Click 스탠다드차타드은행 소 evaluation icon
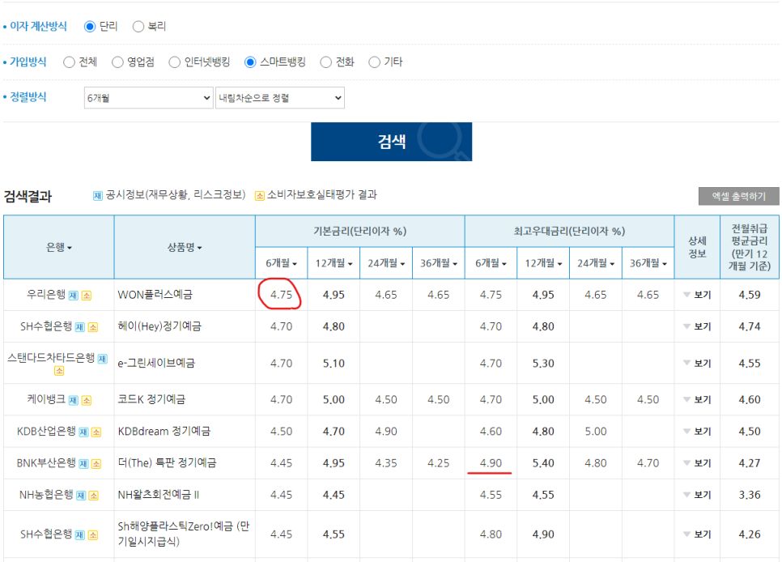 point(59,371)
